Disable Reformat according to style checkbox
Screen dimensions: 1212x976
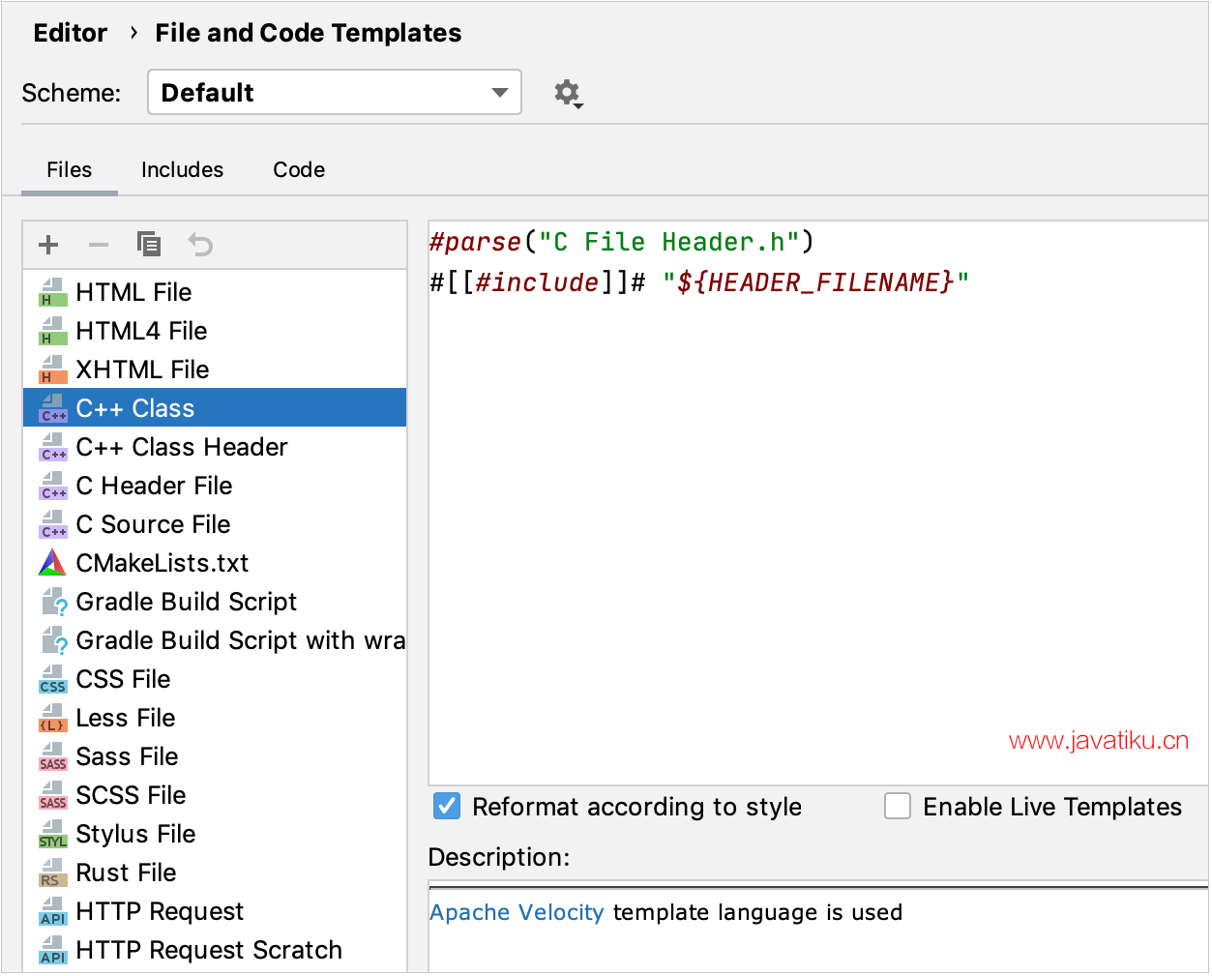pos(447,806)
